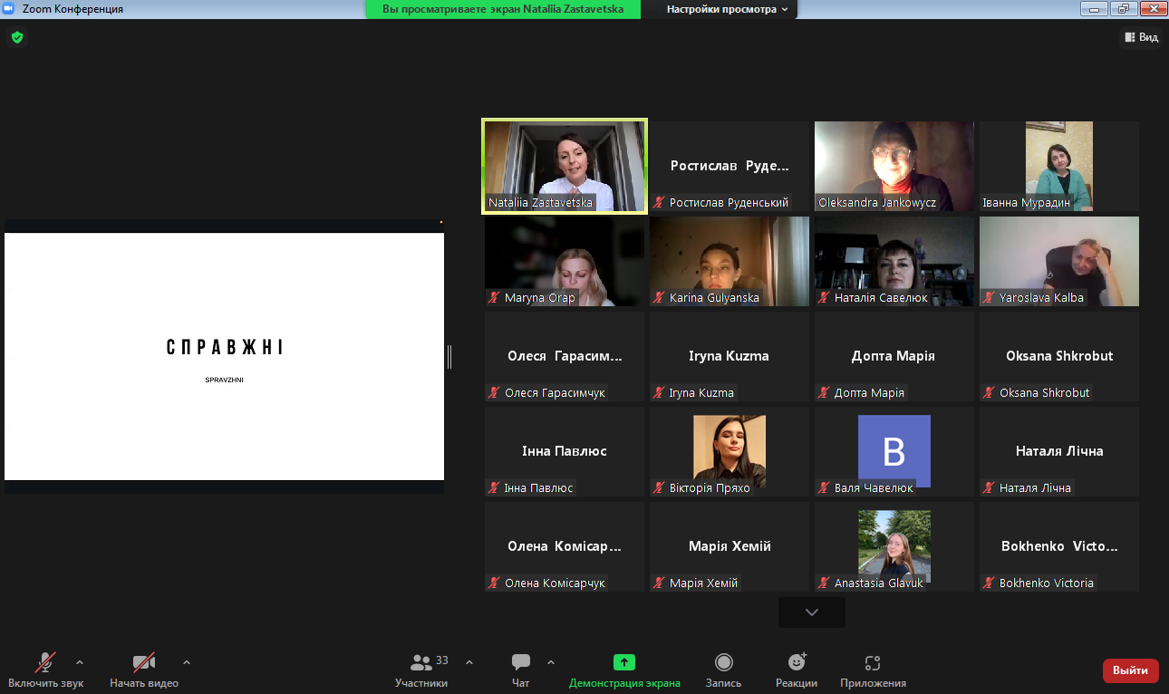Screen dimensions: 1169x694
Task: Click the shared screen divider handle
Action: (449, 357)
